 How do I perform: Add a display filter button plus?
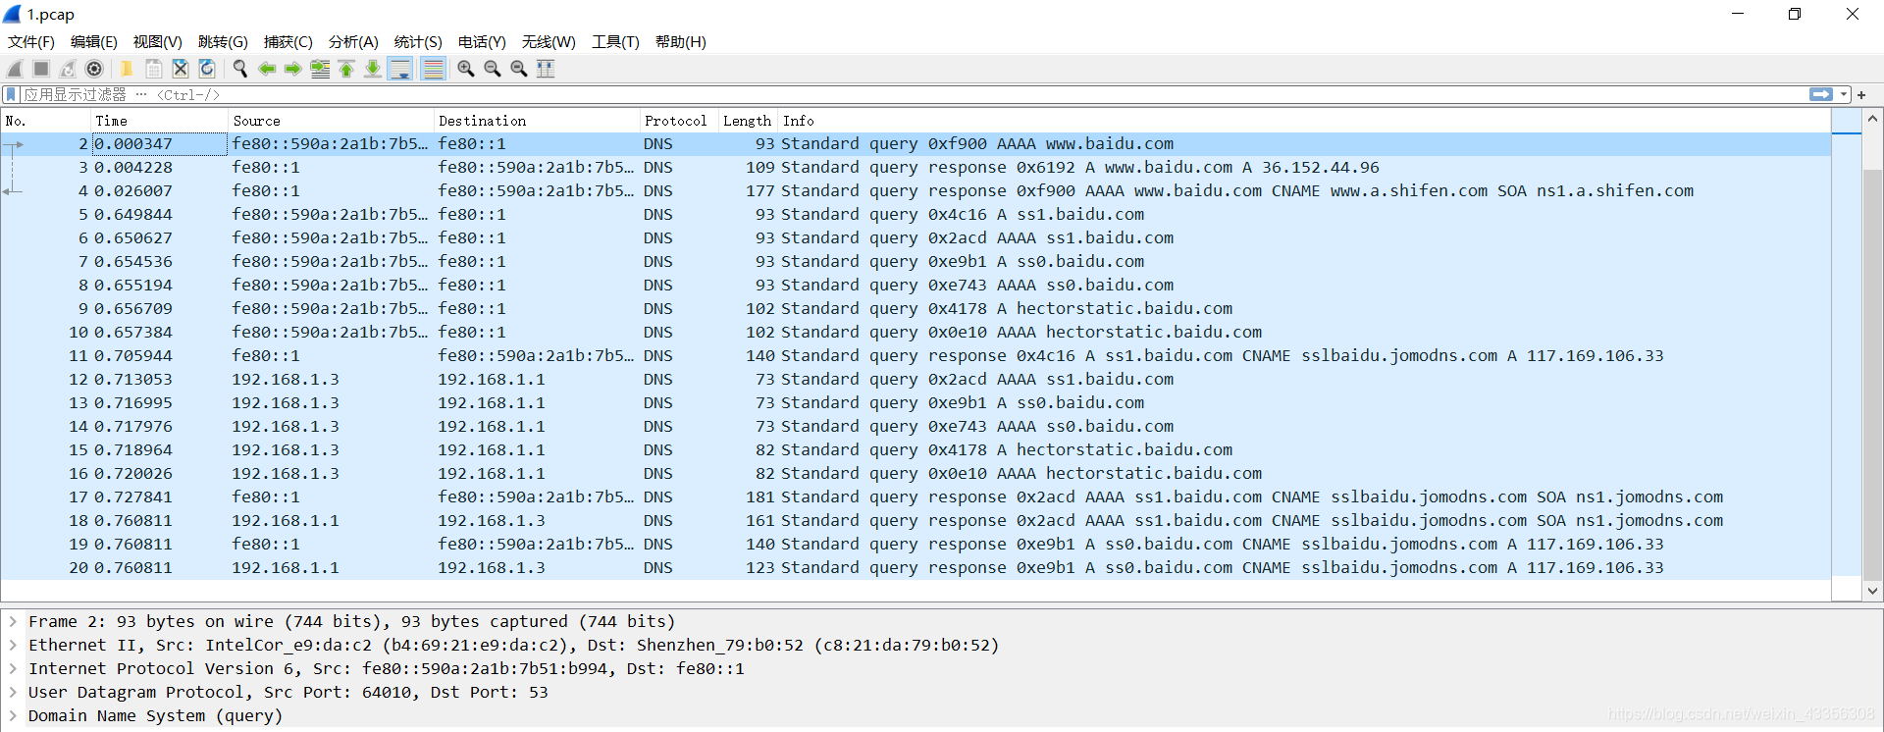pyautogui.click(x=1861, y=94)
